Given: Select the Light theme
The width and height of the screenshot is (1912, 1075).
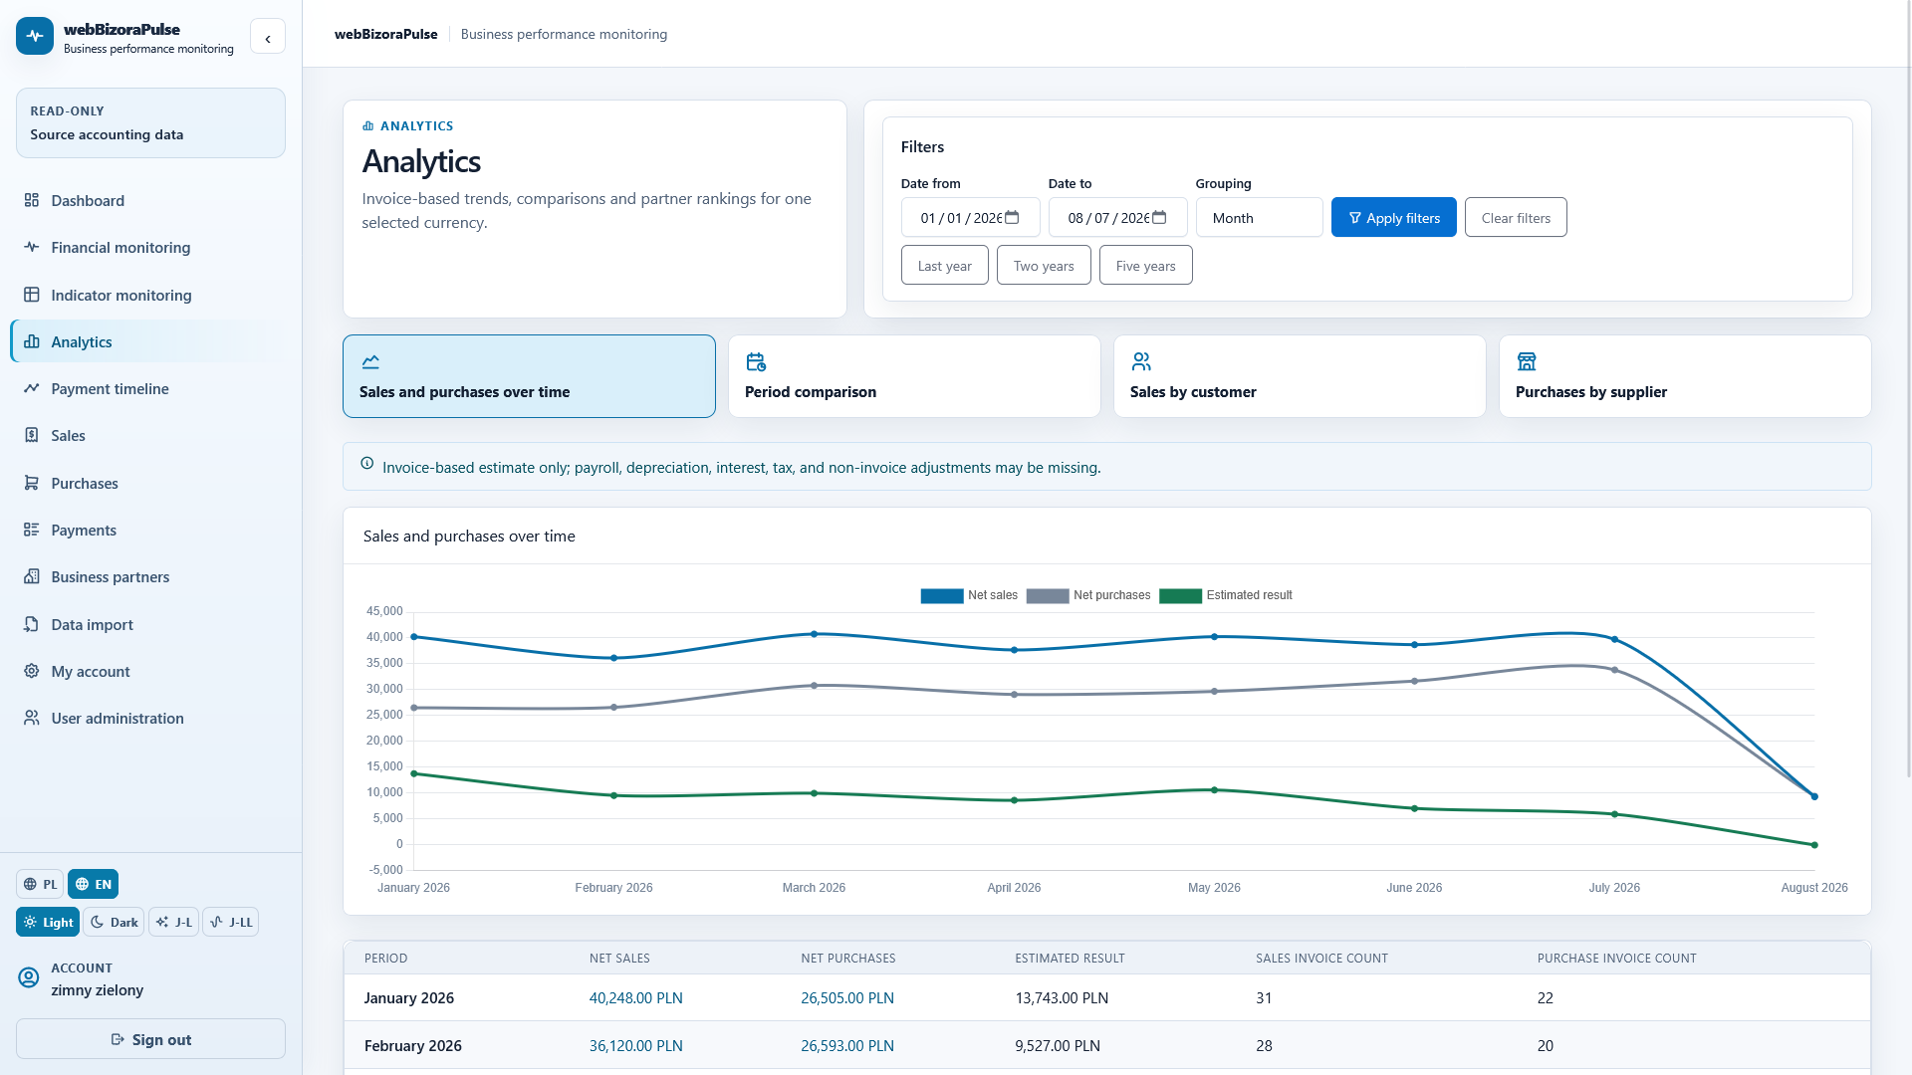Looking at the screenshot, I should (x=48, y=922).
